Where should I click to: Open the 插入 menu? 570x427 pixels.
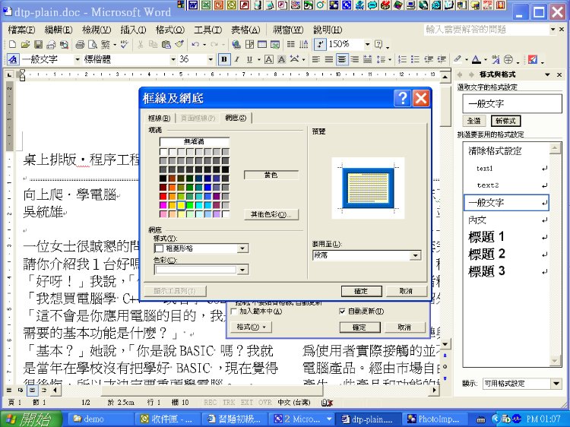click(133, 30)
